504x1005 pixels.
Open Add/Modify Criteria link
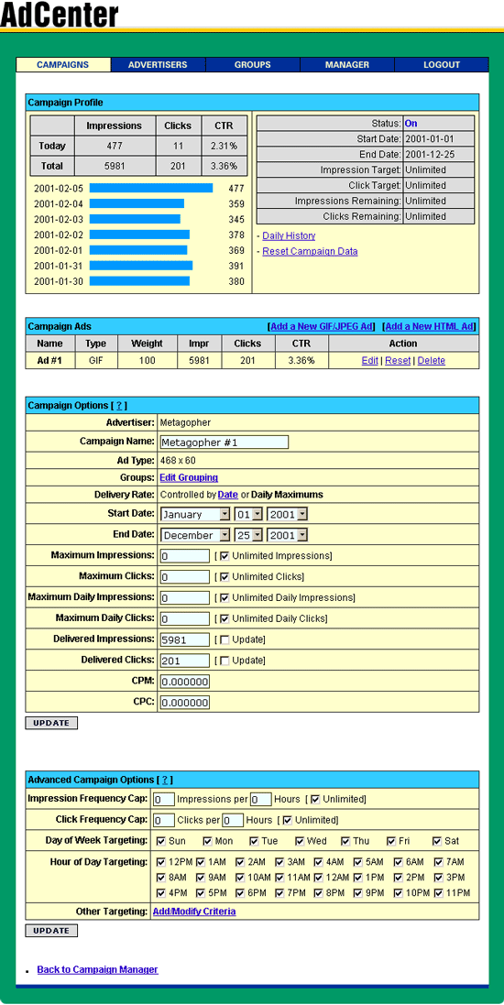click(194, 912)
